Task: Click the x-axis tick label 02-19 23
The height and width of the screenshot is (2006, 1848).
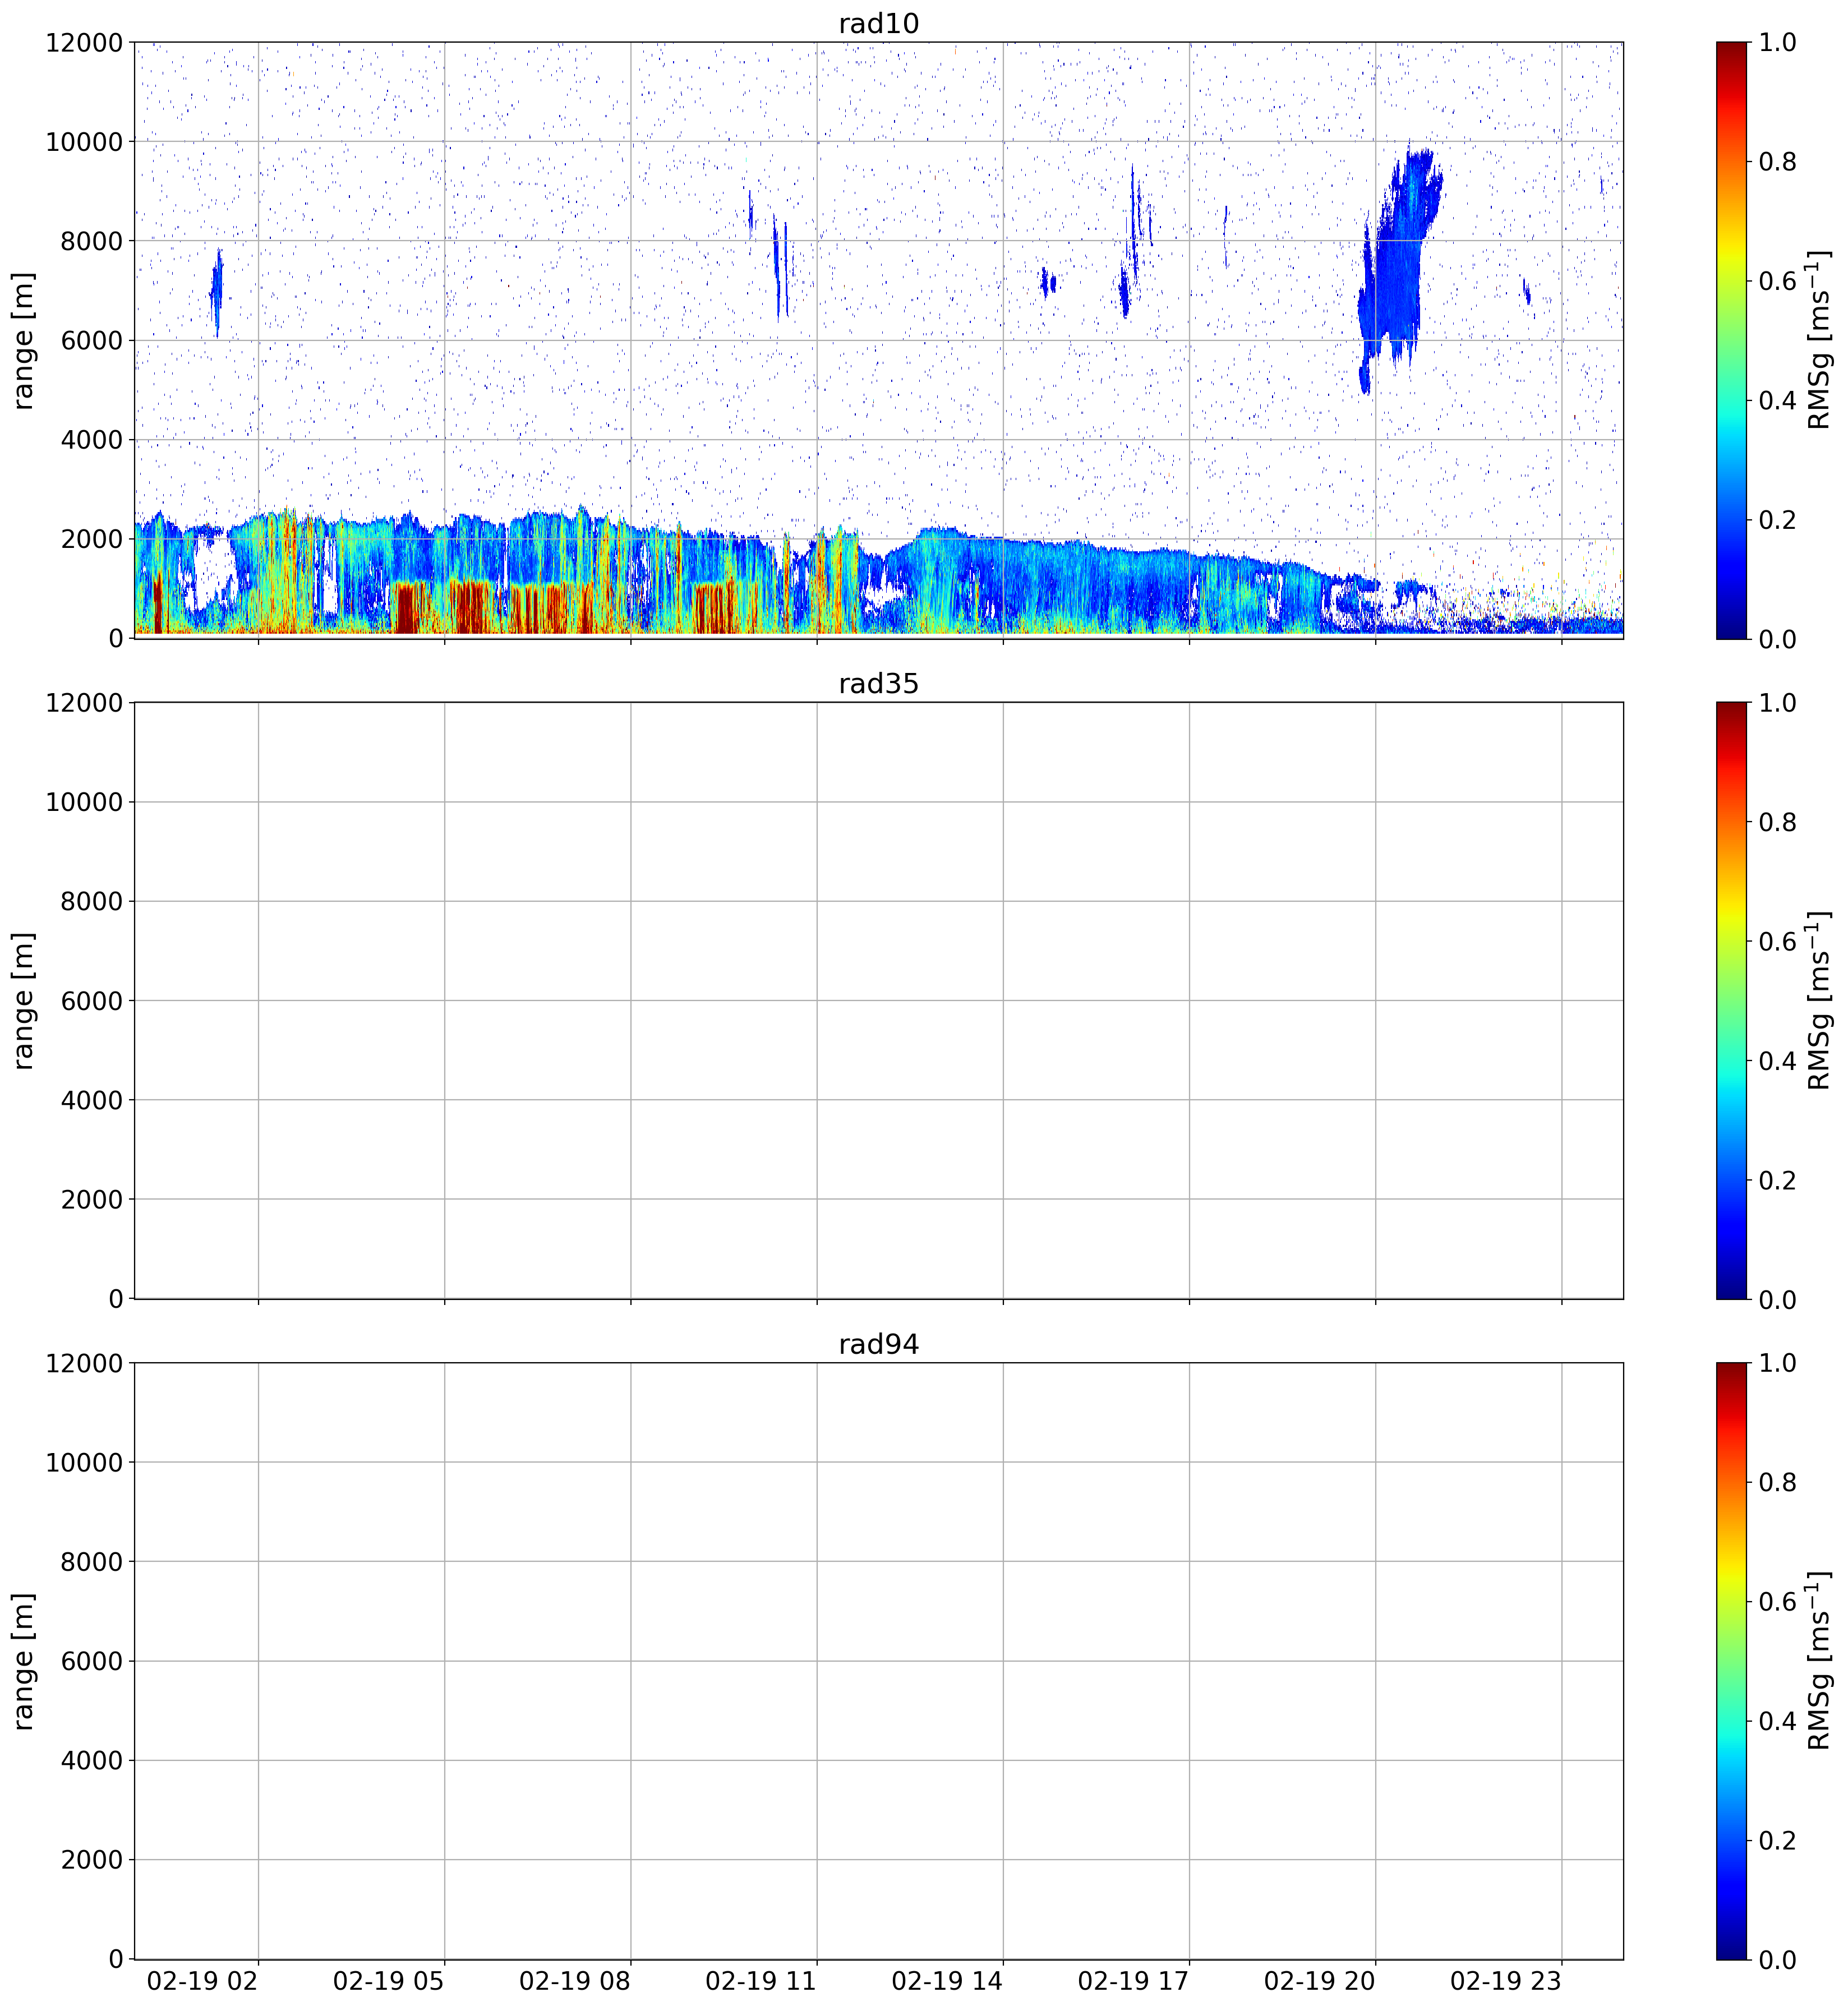Action: tap(1505, 1980)
